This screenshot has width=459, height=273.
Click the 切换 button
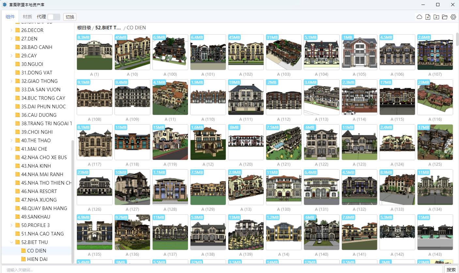click(x=70, y=17)
